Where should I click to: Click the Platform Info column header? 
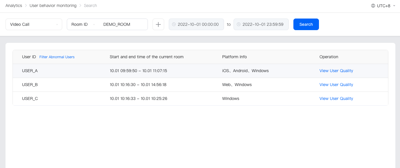(x=234, y=57)
